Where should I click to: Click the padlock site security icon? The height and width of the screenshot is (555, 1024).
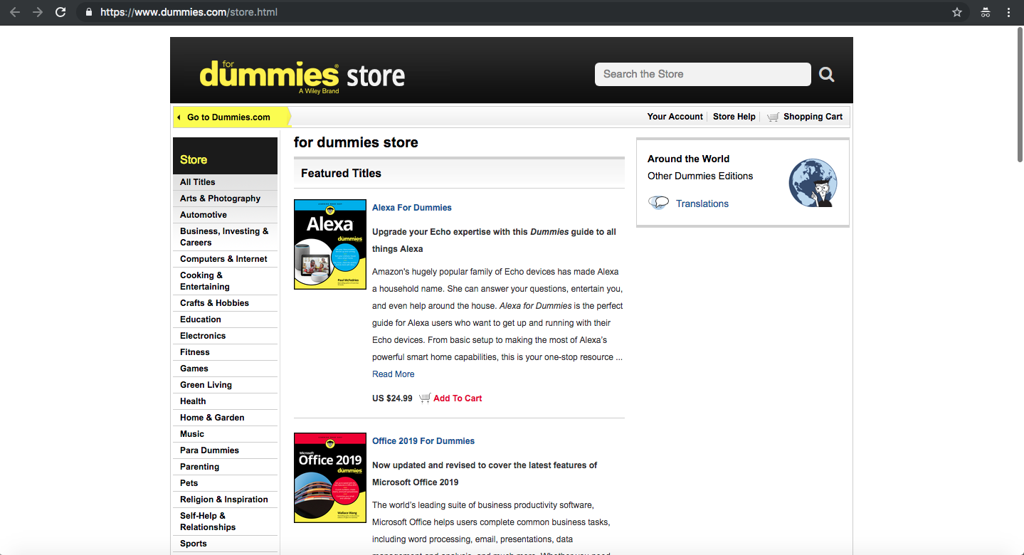coord(89,12)
